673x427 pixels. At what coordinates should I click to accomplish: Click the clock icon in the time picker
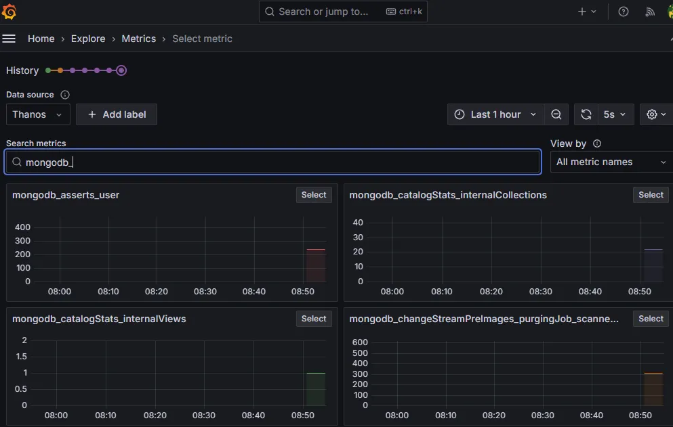pos(462,114)
